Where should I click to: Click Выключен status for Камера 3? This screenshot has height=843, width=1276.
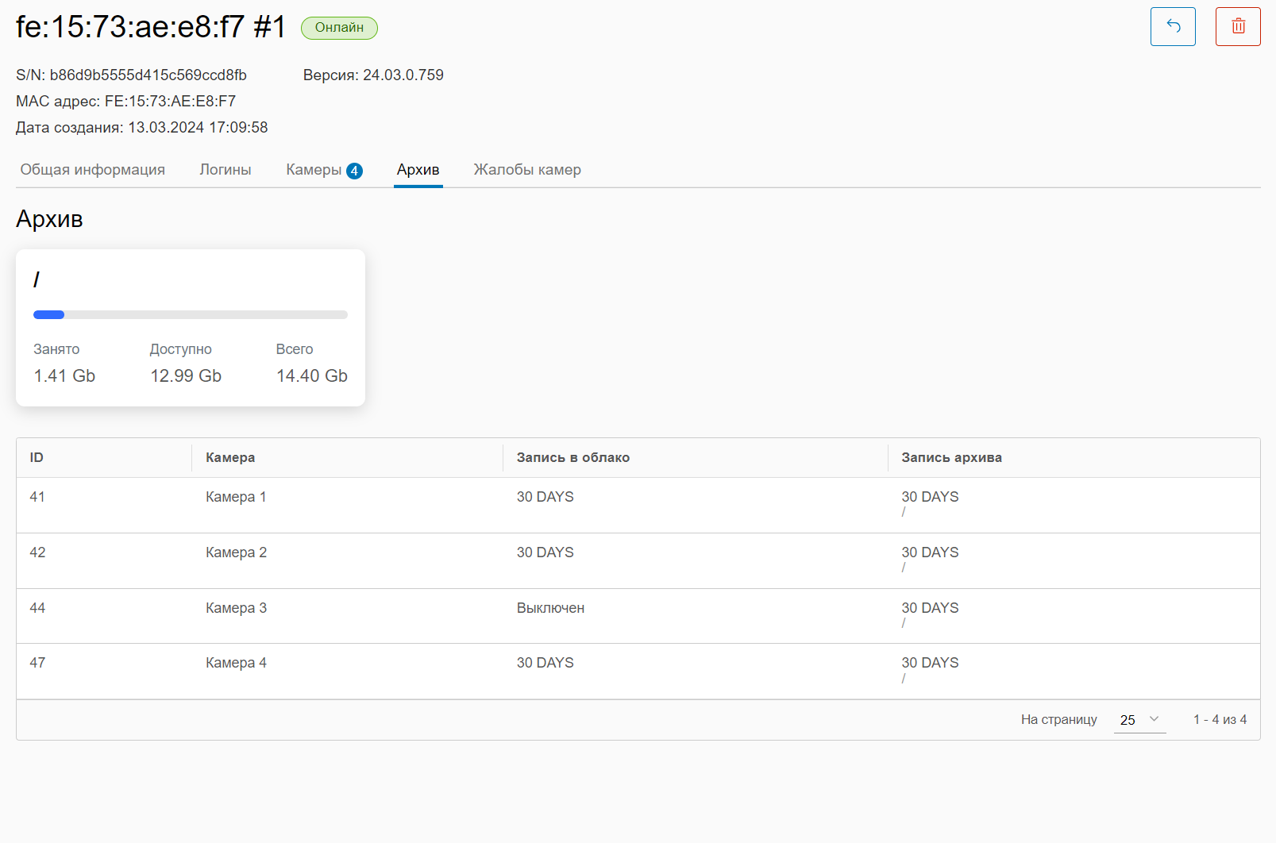pyautogui.click(x=550, y=608)
